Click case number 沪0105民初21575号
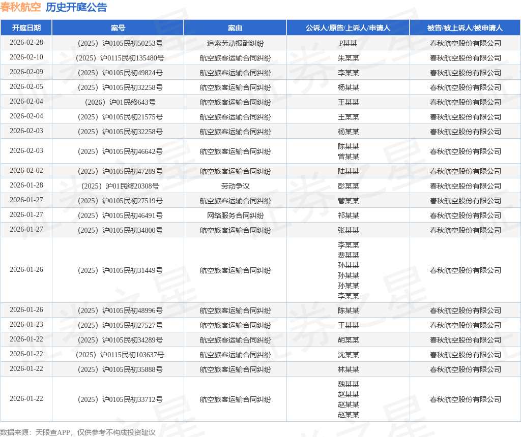The height and width of the screenshot is (437, 521). click(120, 117)
